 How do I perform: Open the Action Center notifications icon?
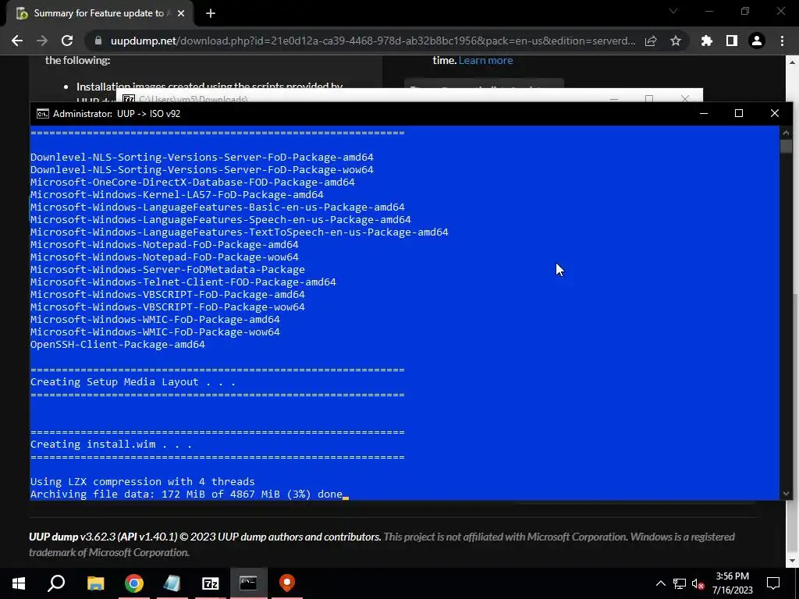[x=773, y=583]
